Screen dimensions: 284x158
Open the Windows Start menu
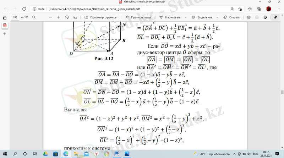pos(5,154)
